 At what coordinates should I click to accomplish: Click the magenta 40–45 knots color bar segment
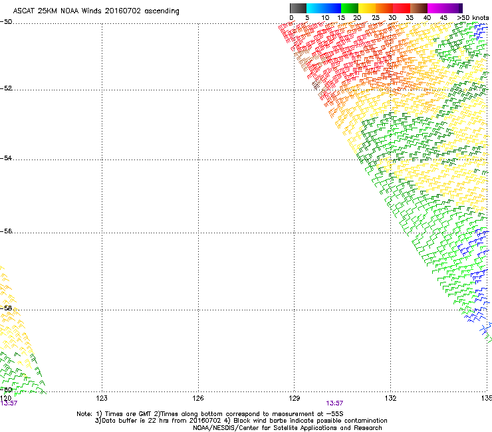[436, 8]
